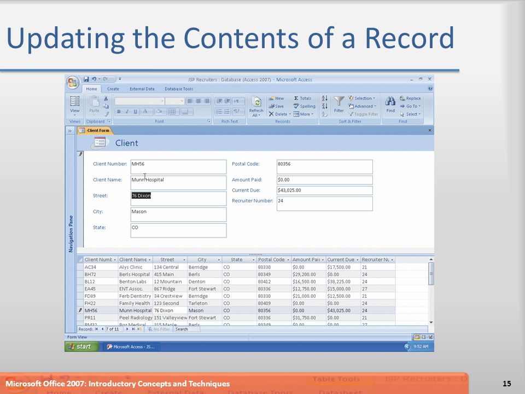Expand the Navigation Pane shutter bar

69,131
